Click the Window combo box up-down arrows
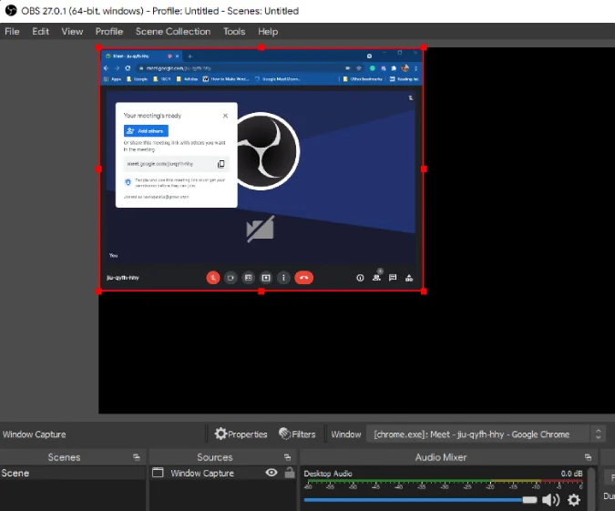Screen dimensions: 615x511 coord(598,434)
